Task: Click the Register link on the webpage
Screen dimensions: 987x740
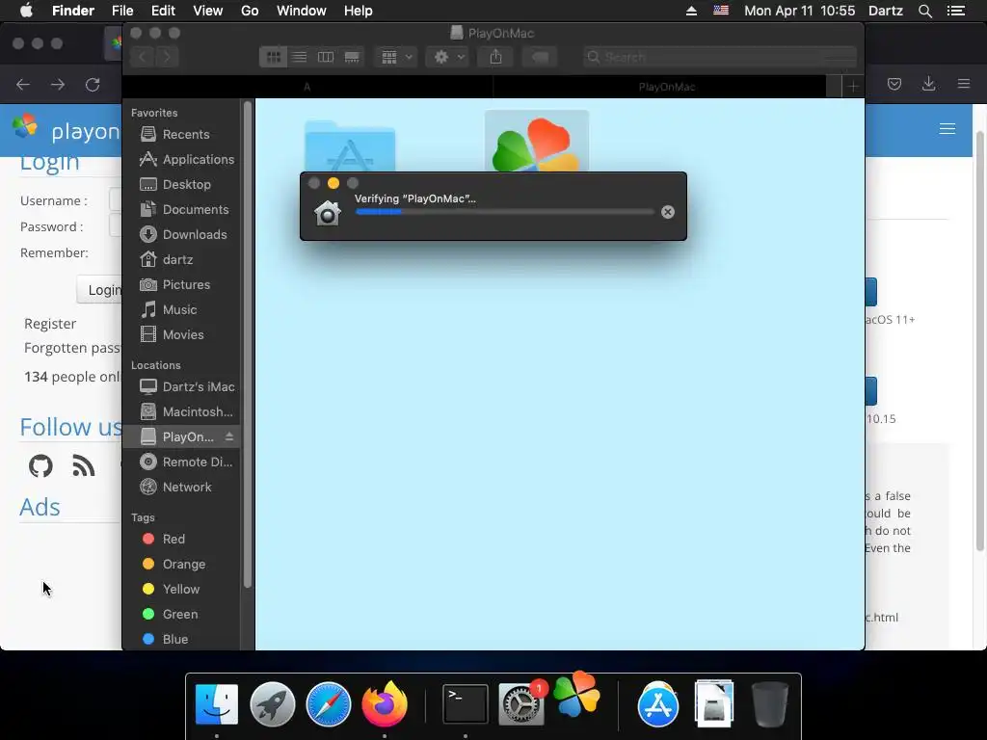Action: click(50, 324)
